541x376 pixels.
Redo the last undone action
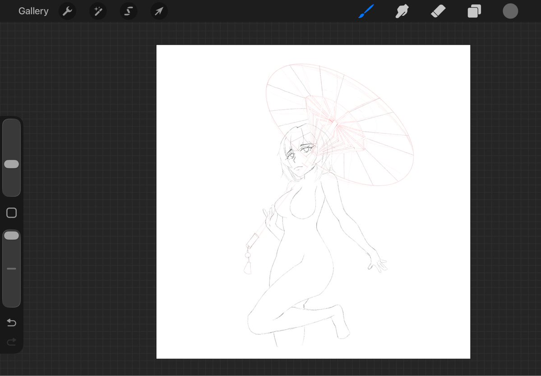[11, 342]
